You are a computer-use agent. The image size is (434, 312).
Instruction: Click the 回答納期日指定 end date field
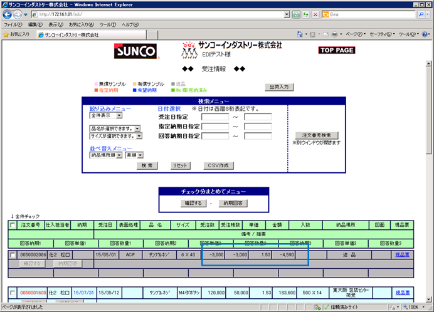tap(258, 136)
